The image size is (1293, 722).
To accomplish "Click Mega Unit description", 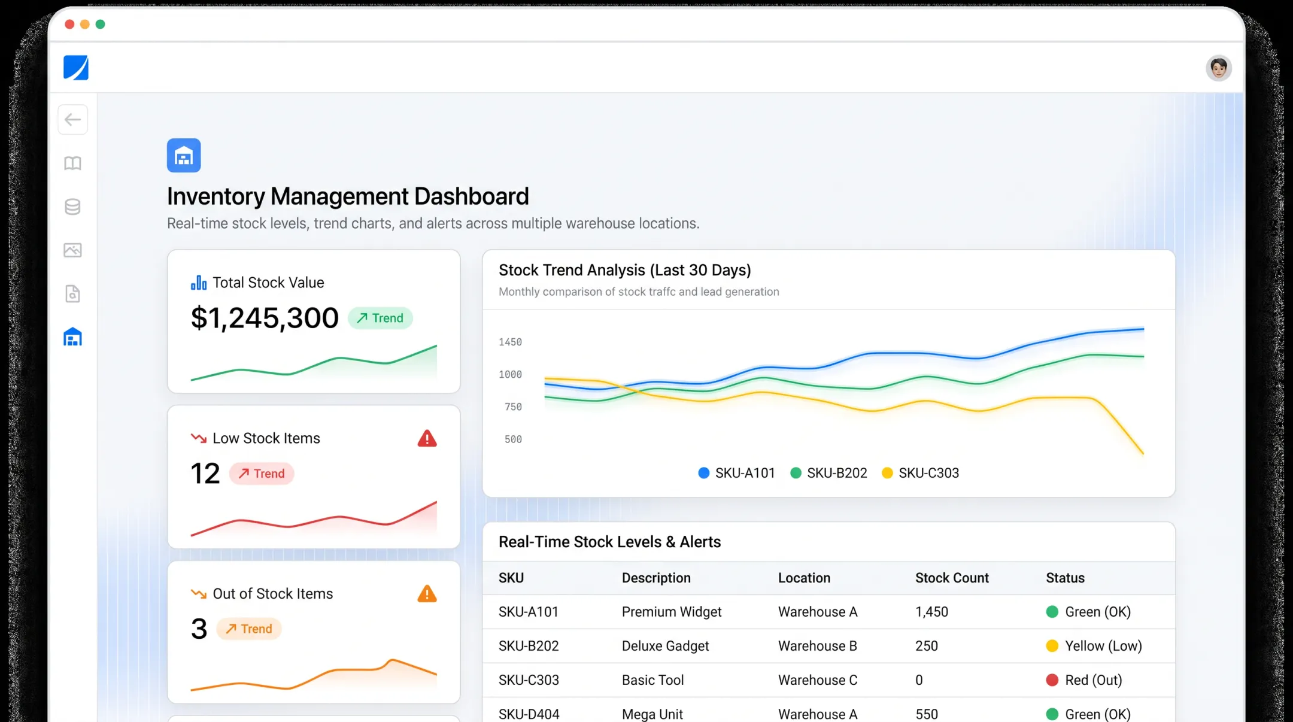I will [x=652, y=714].
